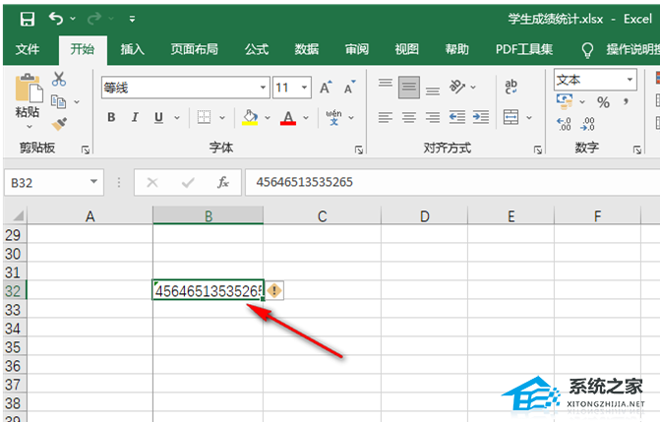This screenshot has height=422, width=660.
Task: Select the column D header
Action: (424, 216)
